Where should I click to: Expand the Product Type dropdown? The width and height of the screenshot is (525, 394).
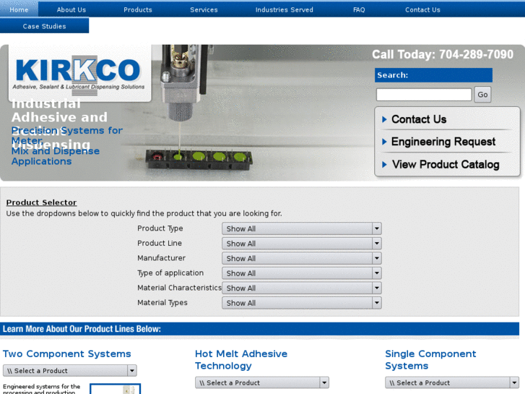point(302,228)
